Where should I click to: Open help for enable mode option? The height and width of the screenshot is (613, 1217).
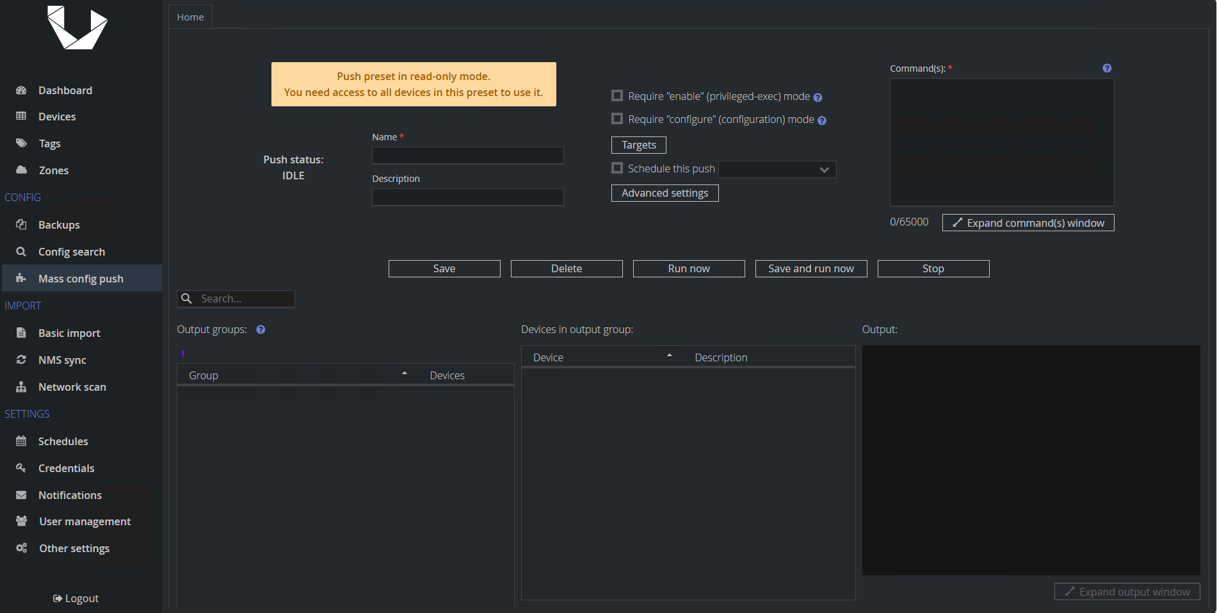[x=818, y=97]
